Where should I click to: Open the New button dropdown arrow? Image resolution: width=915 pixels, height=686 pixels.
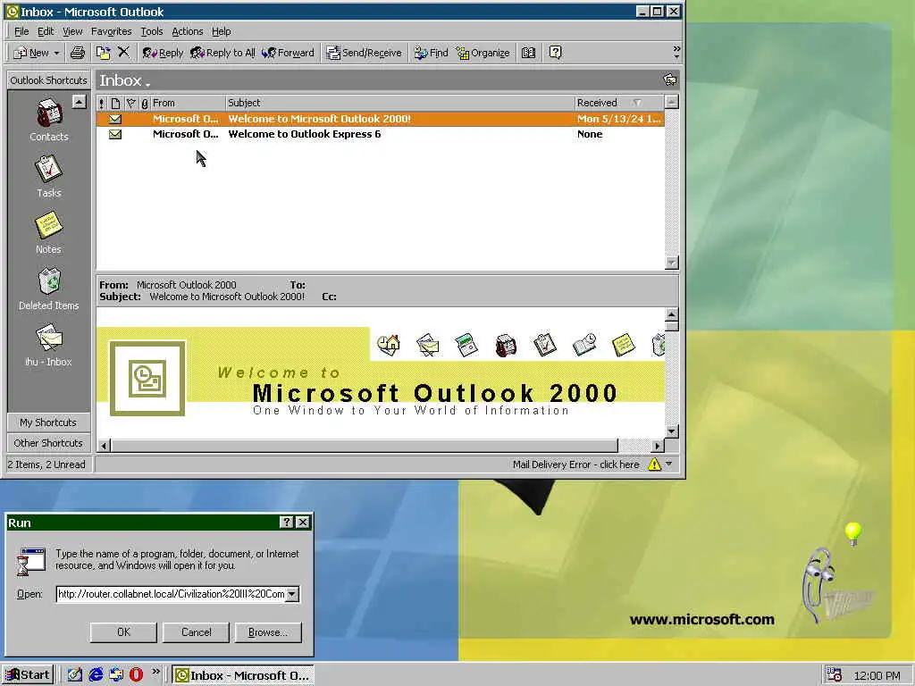coord(56,53)
